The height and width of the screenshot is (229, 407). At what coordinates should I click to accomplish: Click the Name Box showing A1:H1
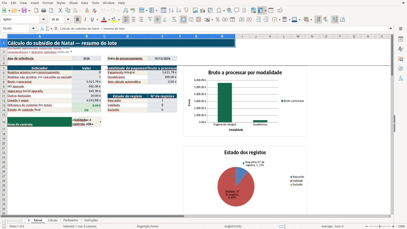16,28
